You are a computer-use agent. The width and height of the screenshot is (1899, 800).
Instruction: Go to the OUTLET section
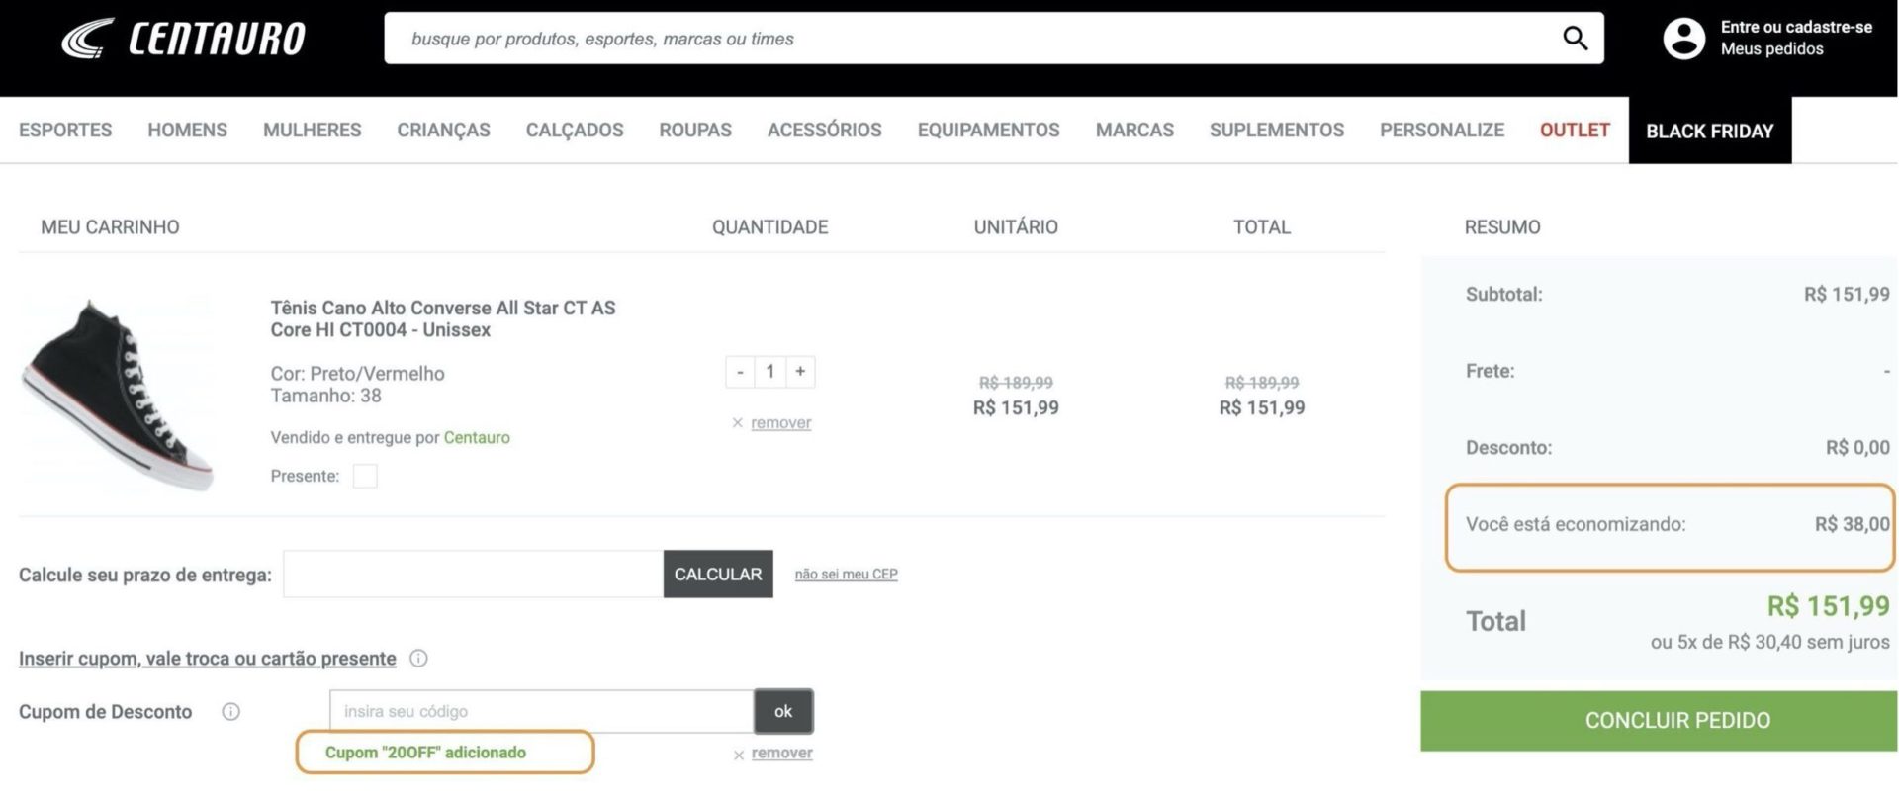(x=1575, y=131)
